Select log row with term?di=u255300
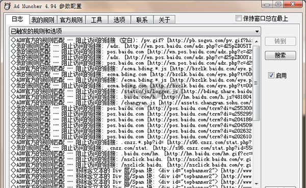 coord(132,108)
